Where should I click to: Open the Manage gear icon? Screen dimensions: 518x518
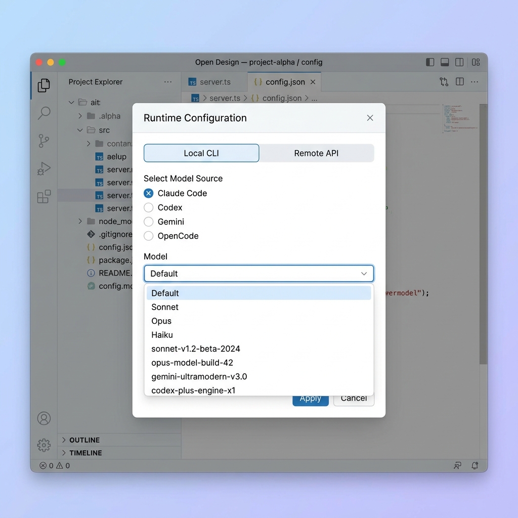(x=44, y=445)
